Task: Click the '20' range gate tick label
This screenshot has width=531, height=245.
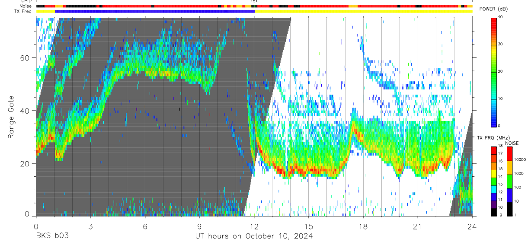Action: coord(26,163)
